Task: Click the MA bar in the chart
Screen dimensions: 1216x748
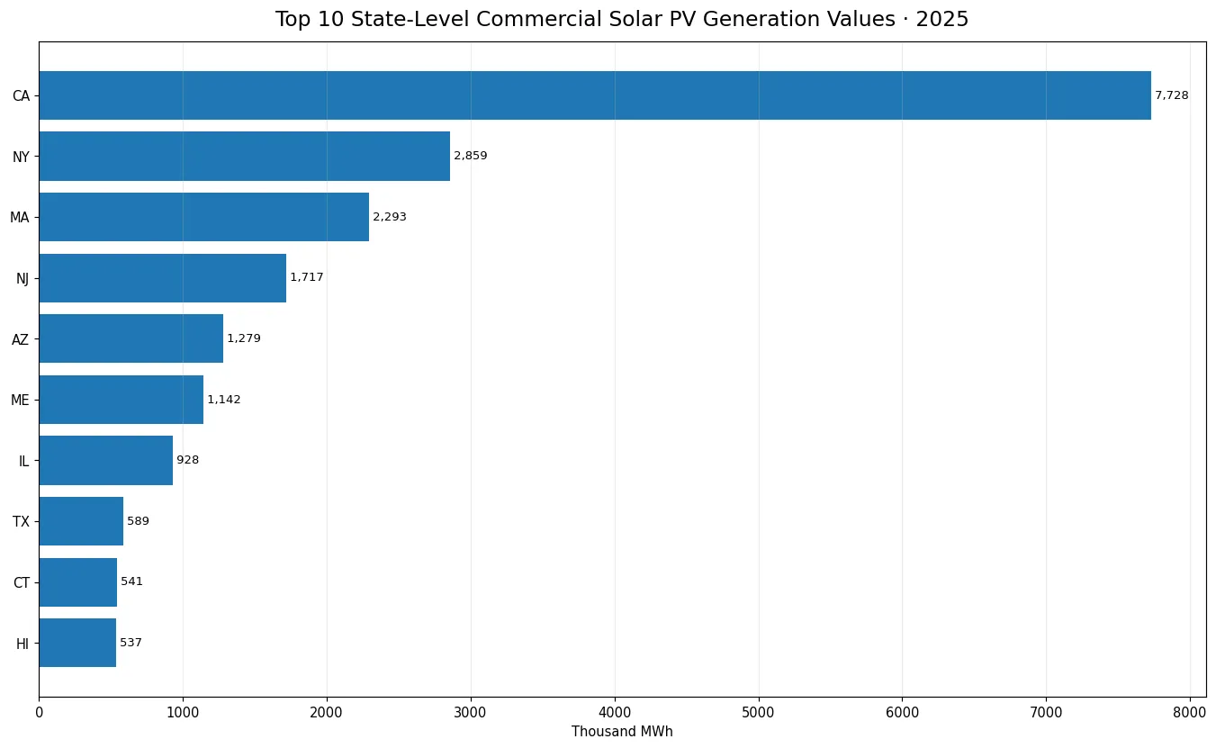Action: point(203,217)
